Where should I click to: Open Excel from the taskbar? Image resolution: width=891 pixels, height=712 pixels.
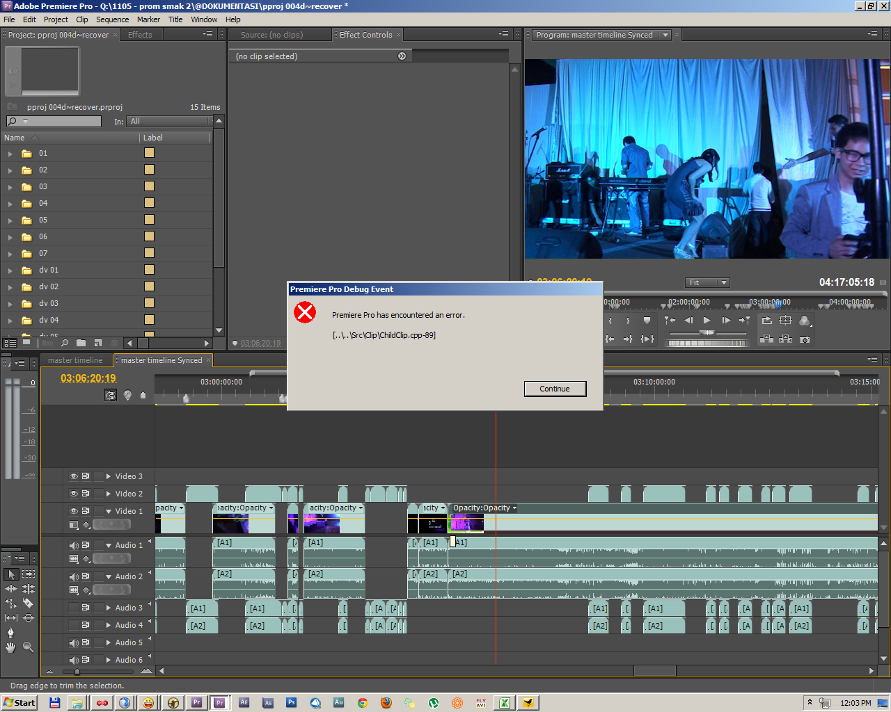504,702
